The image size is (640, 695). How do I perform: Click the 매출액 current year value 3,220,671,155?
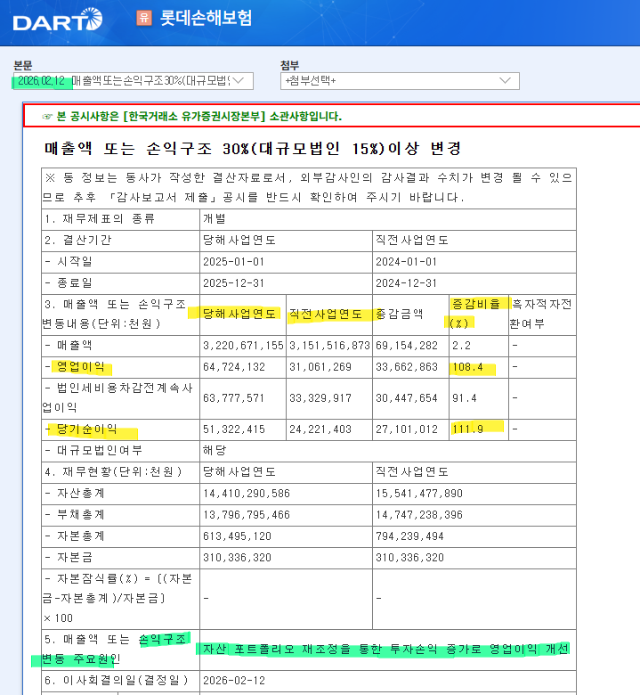243,346
